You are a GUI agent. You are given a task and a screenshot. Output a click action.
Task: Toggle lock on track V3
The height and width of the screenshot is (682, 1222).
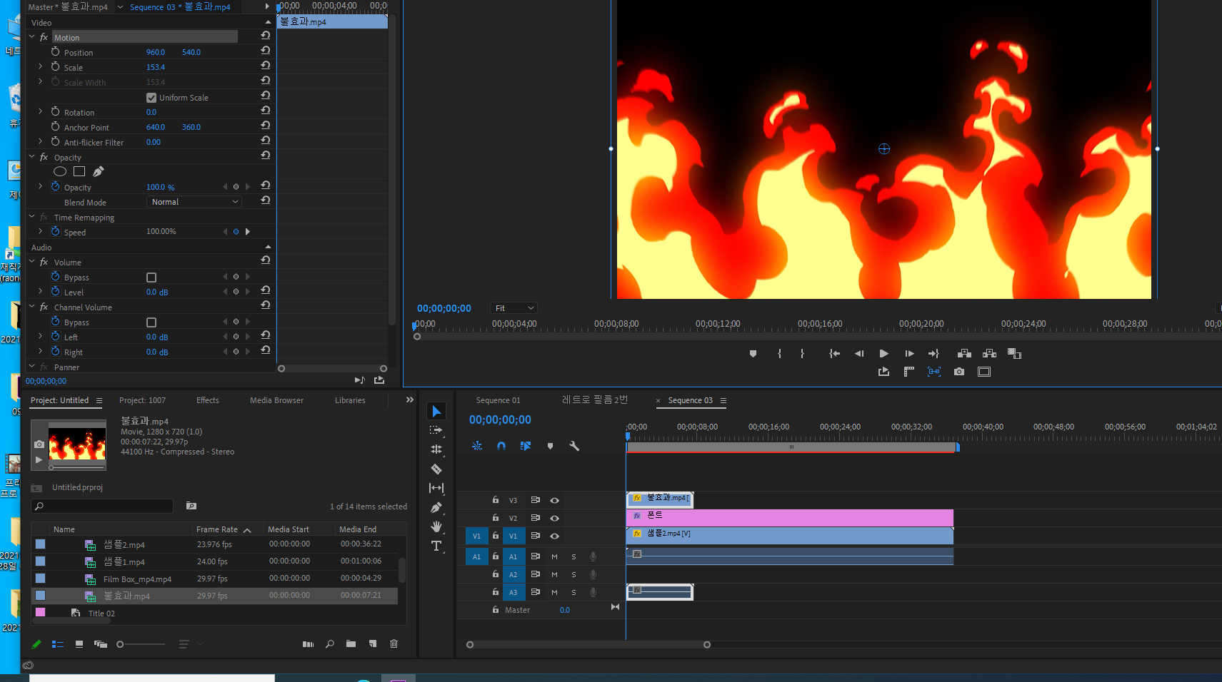[495, 500]
